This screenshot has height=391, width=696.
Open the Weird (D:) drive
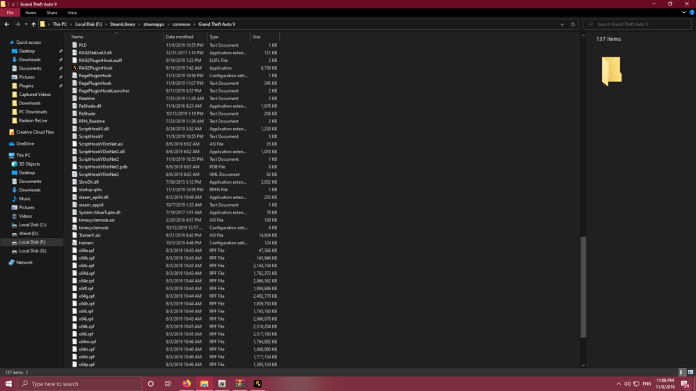tap(29, 234)
